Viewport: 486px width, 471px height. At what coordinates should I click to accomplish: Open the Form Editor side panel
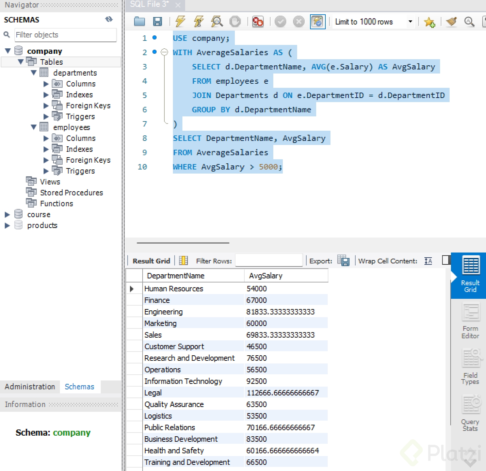coord(470,321)
